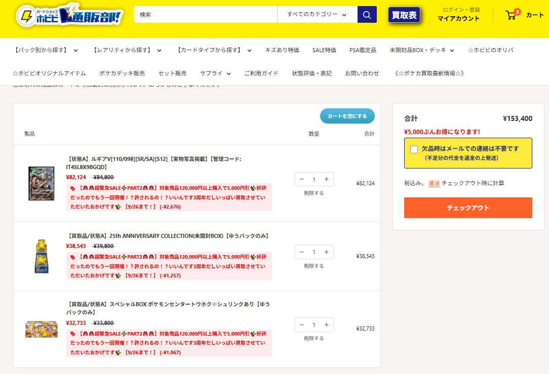Click the 買取表 button

coord(404,15)
